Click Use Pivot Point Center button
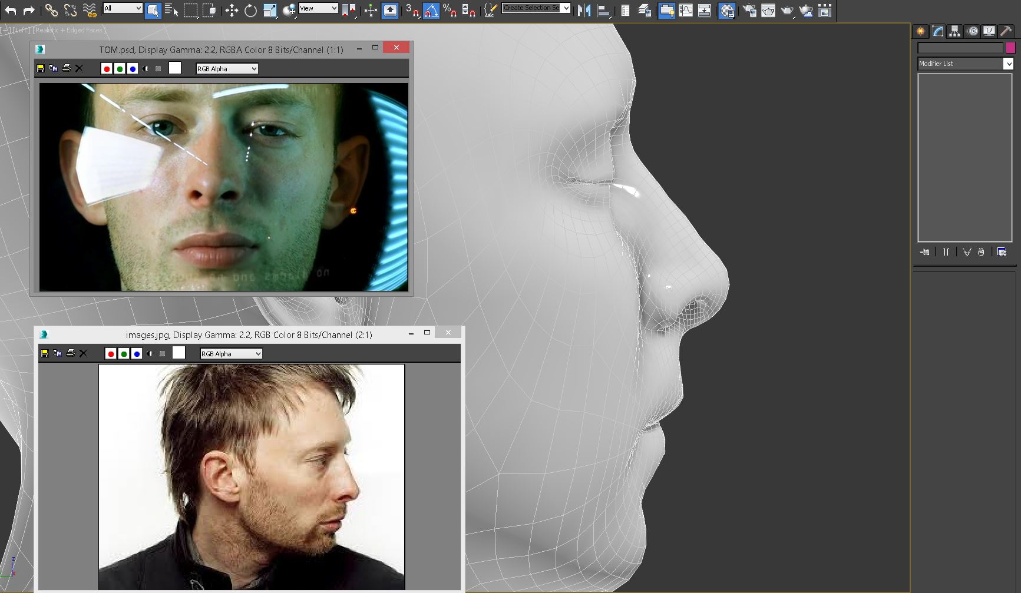The image size is (1021, 593). pos(349,10)
